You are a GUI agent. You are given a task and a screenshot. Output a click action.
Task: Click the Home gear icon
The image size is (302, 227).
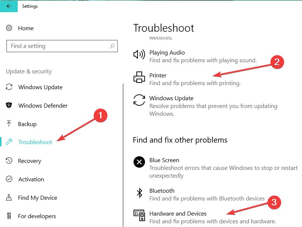point(9,28)
